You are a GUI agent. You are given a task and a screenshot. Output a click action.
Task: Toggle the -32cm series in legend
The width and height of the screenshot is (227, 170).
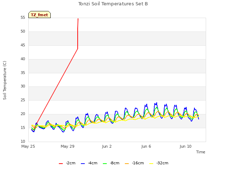159,163
